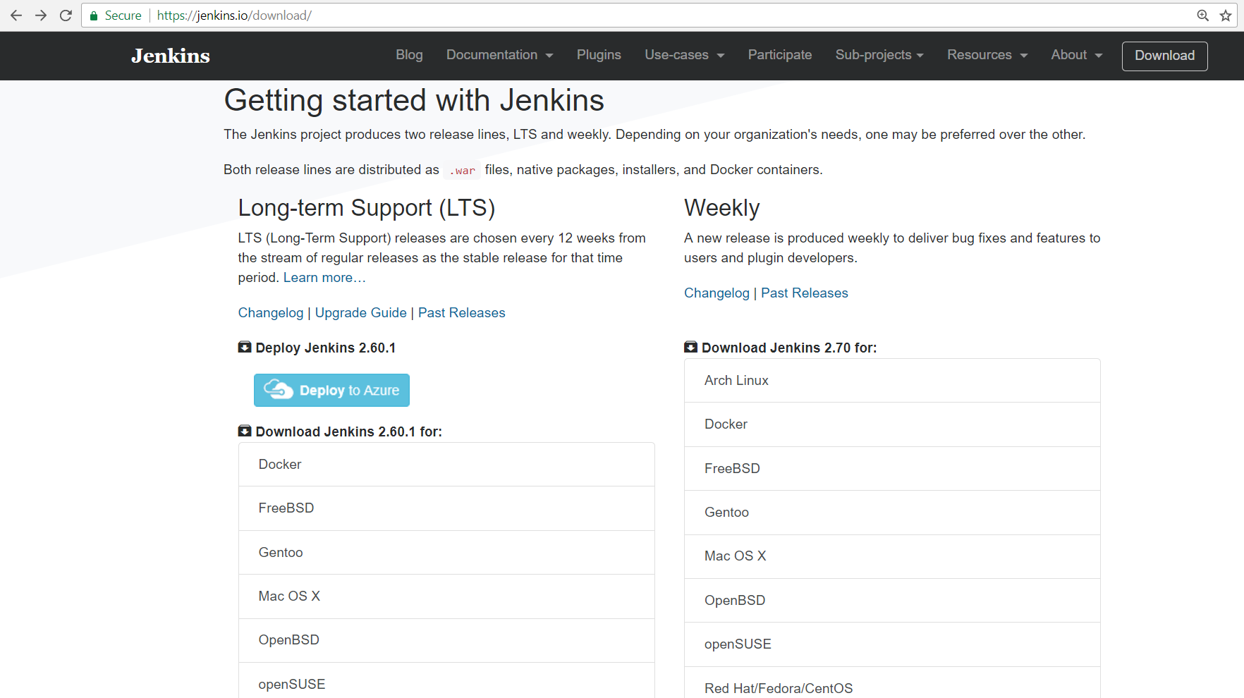Click the 'Weekly' section heading
1244x698 pixels.
[x=721, y=208]
